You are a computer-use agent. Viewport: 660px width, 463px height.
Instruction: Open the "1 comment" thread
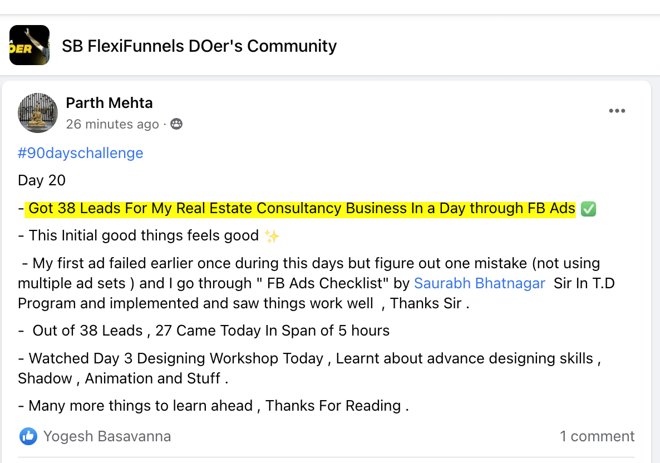click(597, 436)
